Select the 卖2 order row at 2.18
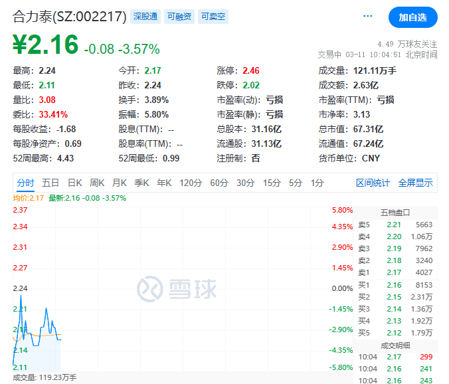The width and height of the screenshot is (449, 384). 395,260
